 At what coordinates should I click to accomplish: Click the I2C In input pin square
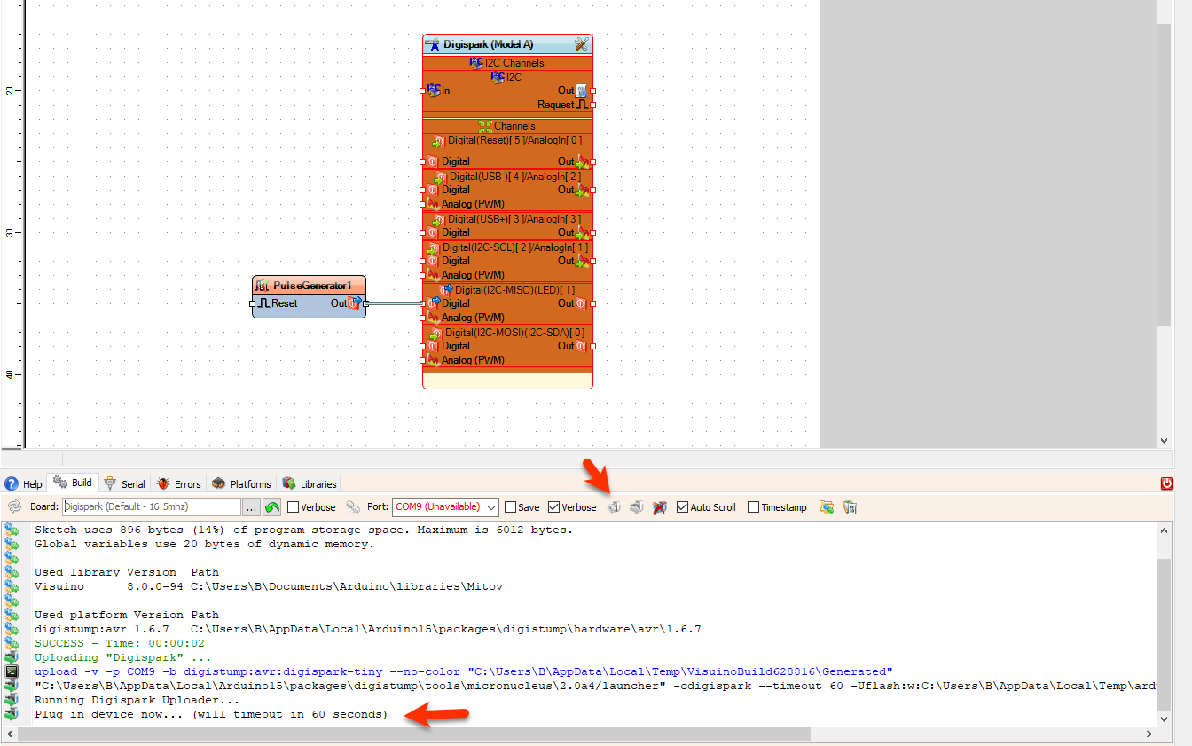(422, 90)
